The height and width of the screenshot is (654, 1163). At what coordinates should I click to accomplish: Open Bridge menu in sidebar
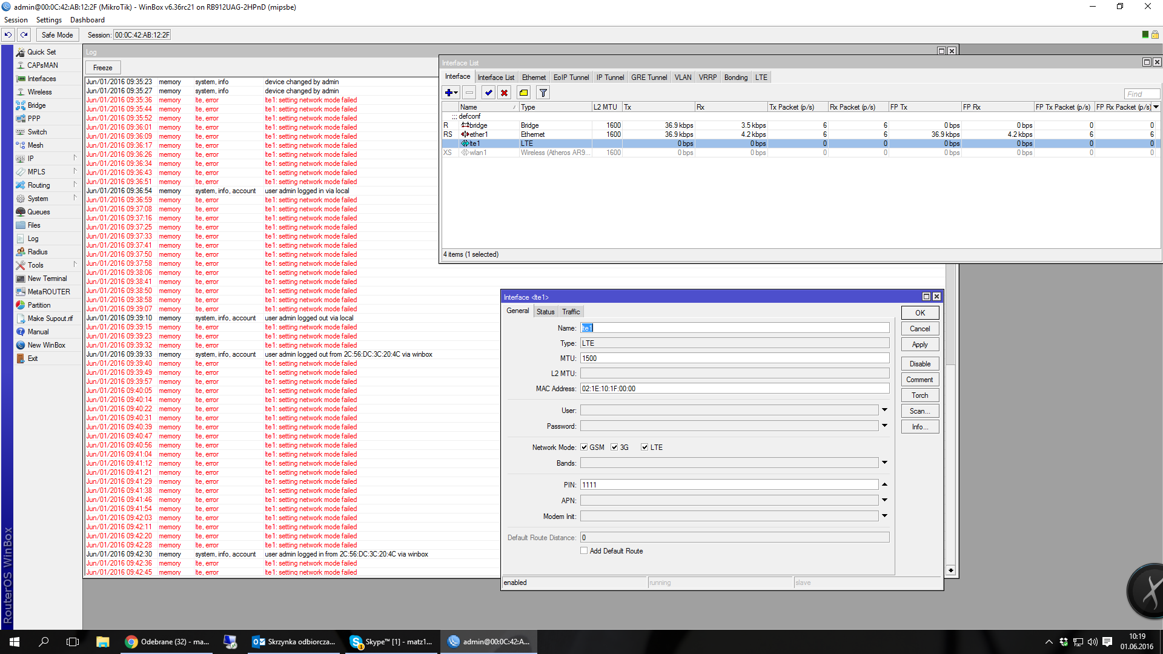point(36,105)
